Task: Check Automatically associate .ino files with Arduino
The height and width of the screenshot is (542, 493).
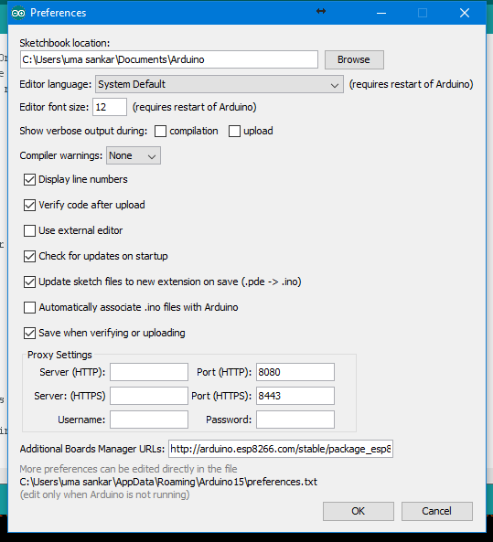Action: coord(29,308)
